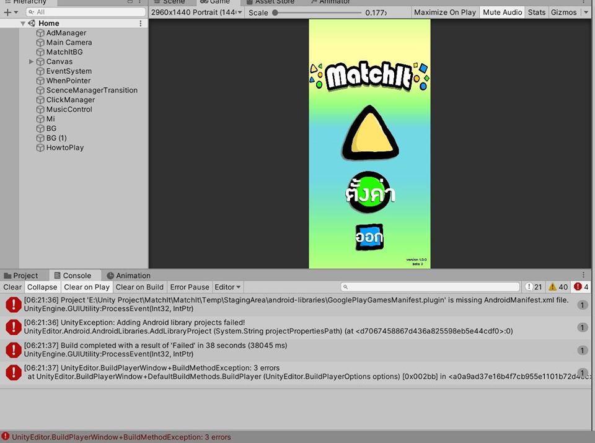Switch to the Game tab
Screen dimensions: 595x443
point(215,2)
